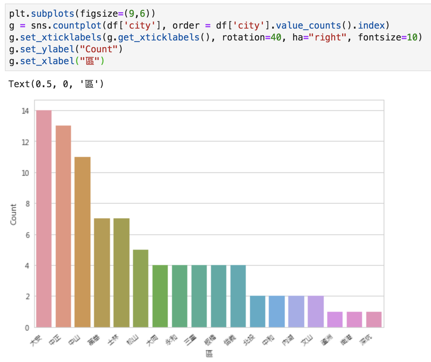Click x-axis tick label 松山
The width and height of the screenshot is (431, 362).
[132, 340]
